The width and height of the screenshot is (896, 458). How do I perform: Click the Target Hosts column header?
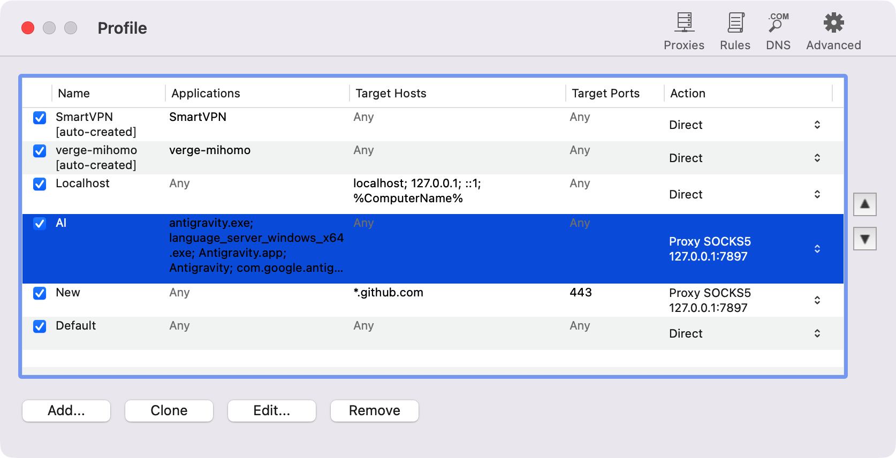pos(458,93)
